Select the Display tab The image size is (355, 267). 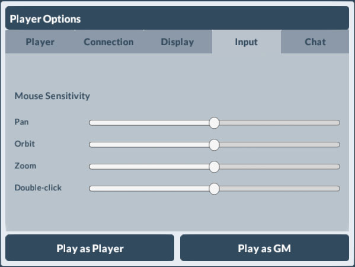coord(178,42)
